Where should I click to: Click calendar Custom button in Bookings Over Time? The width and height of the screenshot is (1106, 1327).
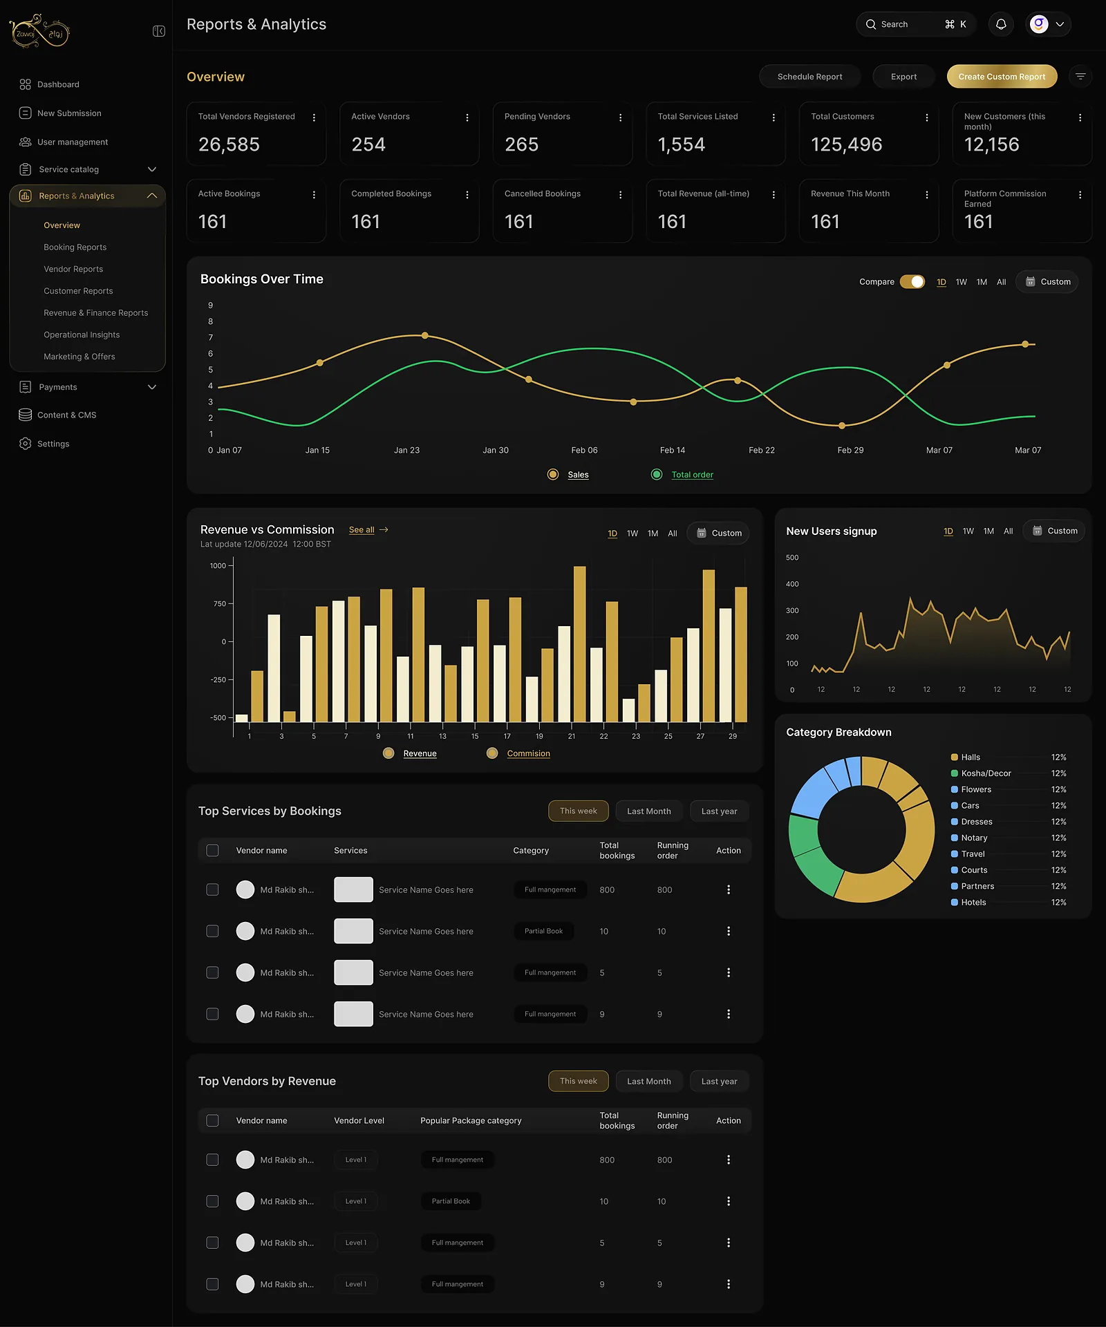pos(1047,282)
